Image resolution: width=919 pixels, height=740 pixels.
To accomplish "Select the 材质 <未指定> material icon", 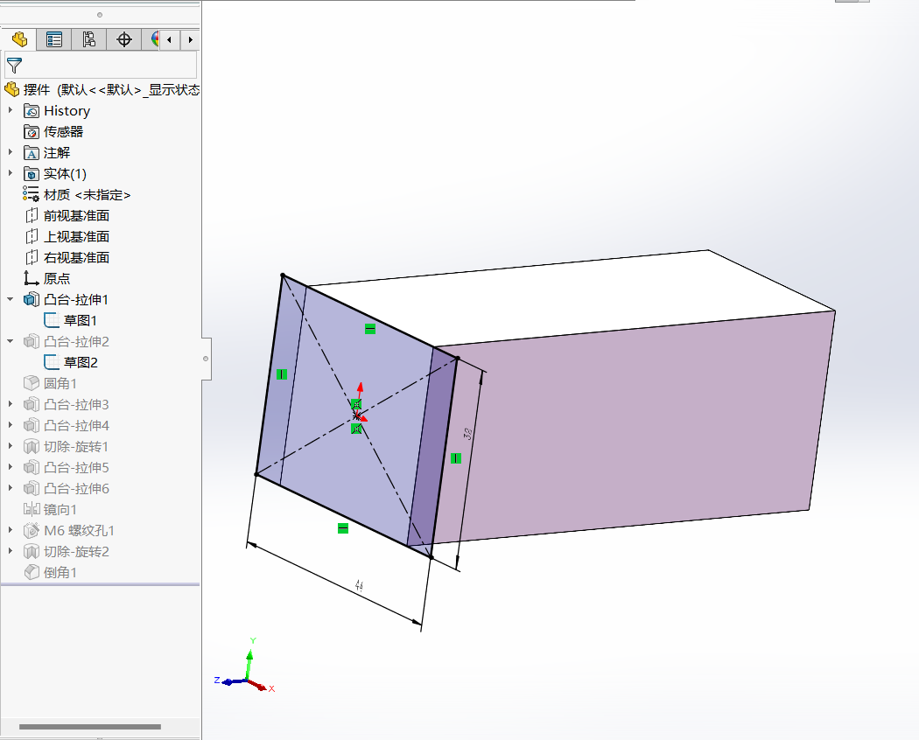I will [x=31, y=194].
